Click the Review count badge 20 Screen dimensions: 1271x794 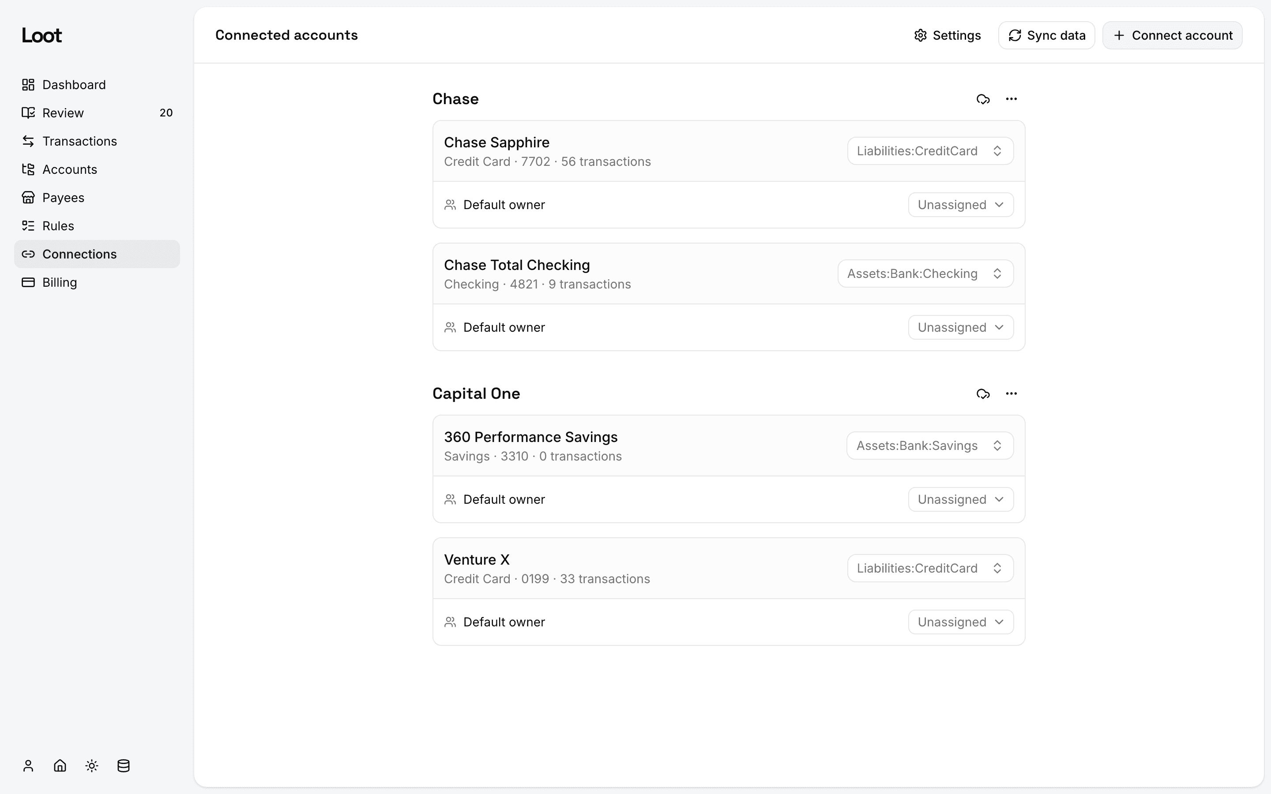coord(166,113)
